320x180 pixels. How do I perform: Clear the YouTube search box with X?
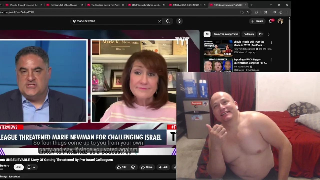(159, 21)
